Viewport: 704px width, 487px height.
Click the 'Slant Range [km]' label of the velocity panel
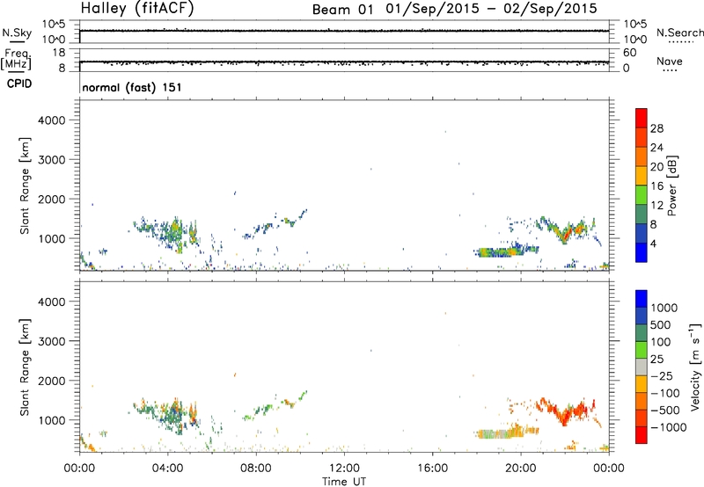(x=25, y=367)
